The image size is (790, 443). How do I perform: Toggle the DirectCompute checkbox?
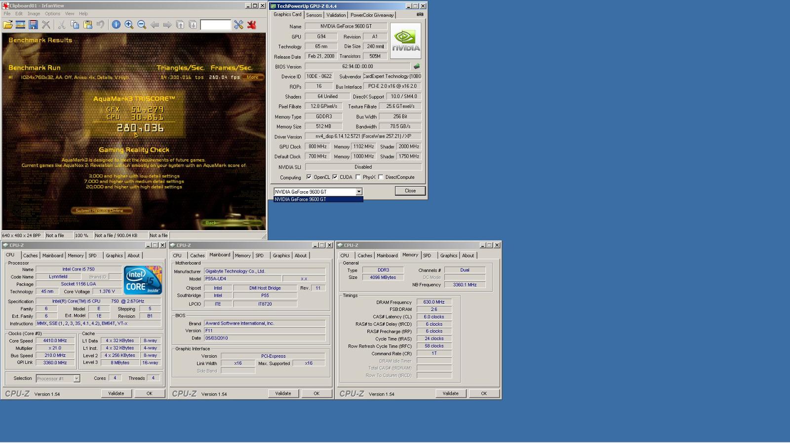381,177
